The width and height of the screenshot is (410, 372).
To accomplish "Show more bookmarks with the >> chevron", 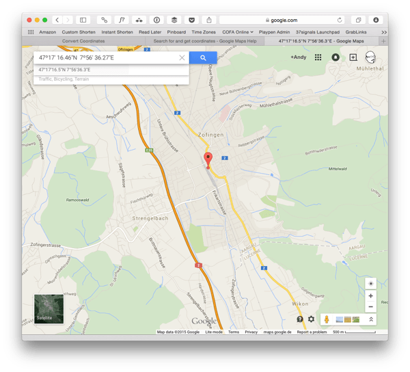I will click(x=384, y=32).
